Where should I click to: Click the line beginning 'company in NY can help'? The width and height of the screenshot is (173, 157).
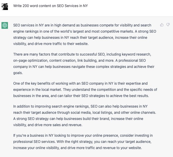point(84,67)
